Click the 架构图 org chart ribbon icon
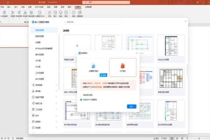The image size is (210, 140). [x=25, y=13]
